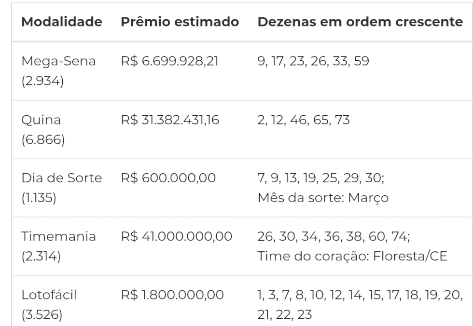Click the R$ 600.000,00 prize value
This screenshot has width=473, height=326.
[167, 178]
